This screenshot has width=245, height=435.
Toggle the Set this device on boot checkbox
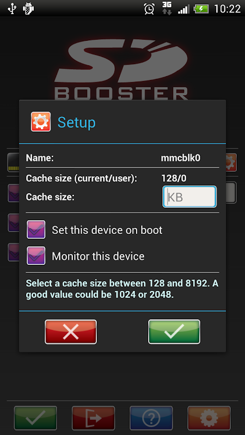click(36, 229)
